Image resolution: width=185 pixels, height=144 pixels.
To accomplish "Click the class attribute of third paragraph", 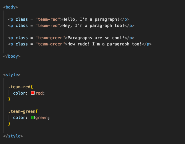I will pyautogui.click(x=22, y=38).
